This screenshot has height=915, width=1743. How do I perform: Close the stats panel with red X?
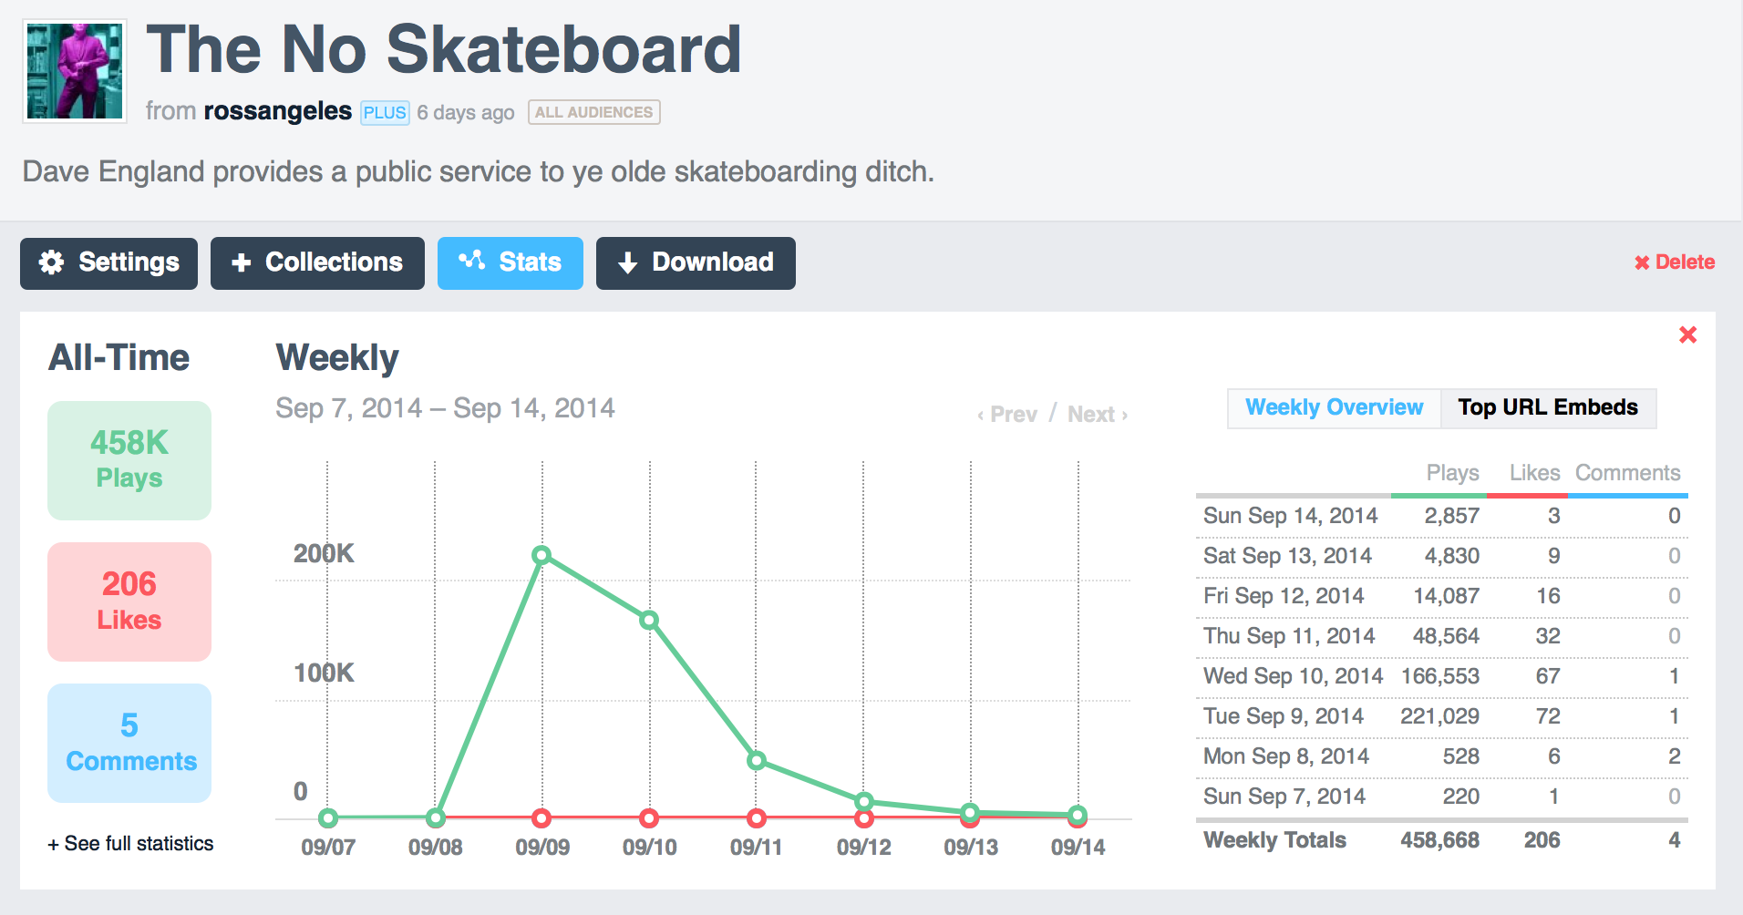[x=1687, y=335]
